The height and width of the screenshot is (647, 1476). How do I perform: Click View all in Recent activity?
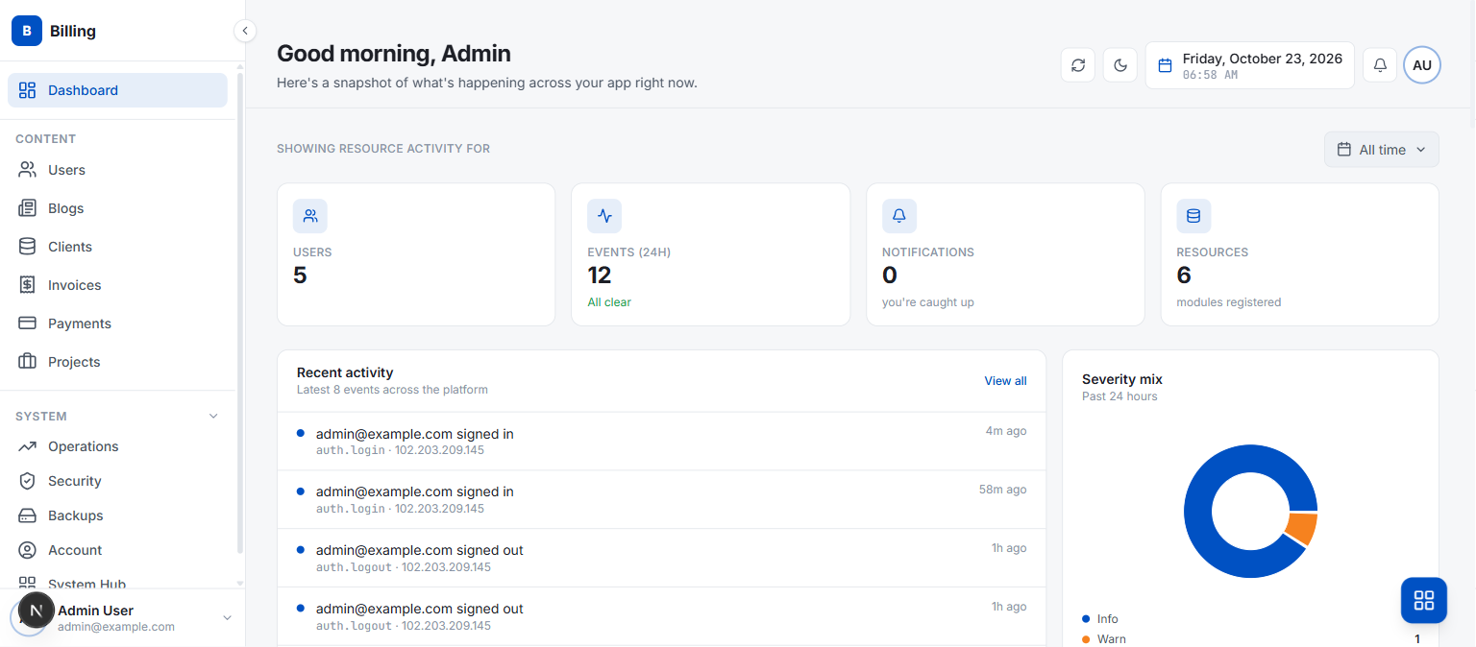click(1005, 381)
